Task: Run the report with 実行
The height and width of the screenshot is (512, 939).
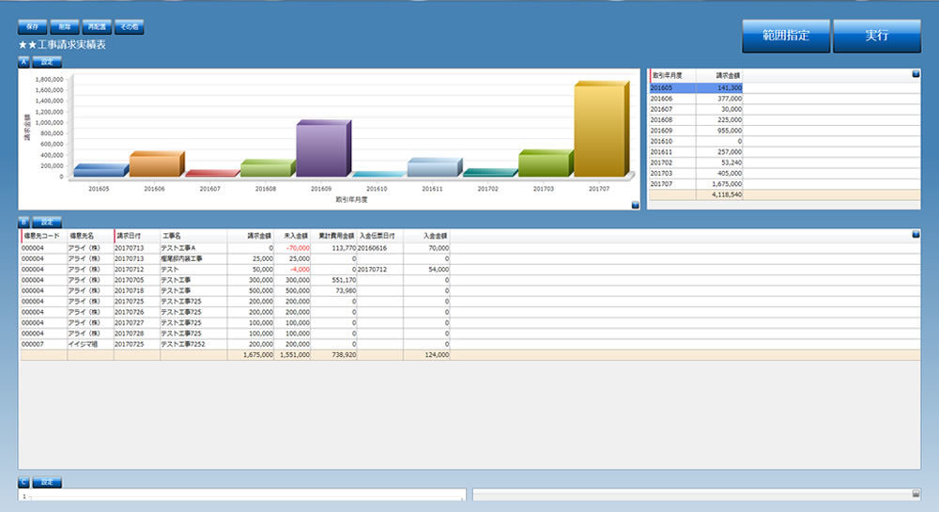Action: [874, 36]
